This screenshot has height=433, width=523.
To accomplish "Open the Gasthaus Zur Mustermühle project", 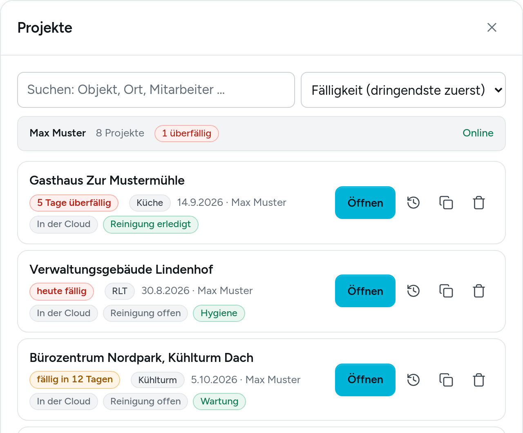I will [365, 203].
